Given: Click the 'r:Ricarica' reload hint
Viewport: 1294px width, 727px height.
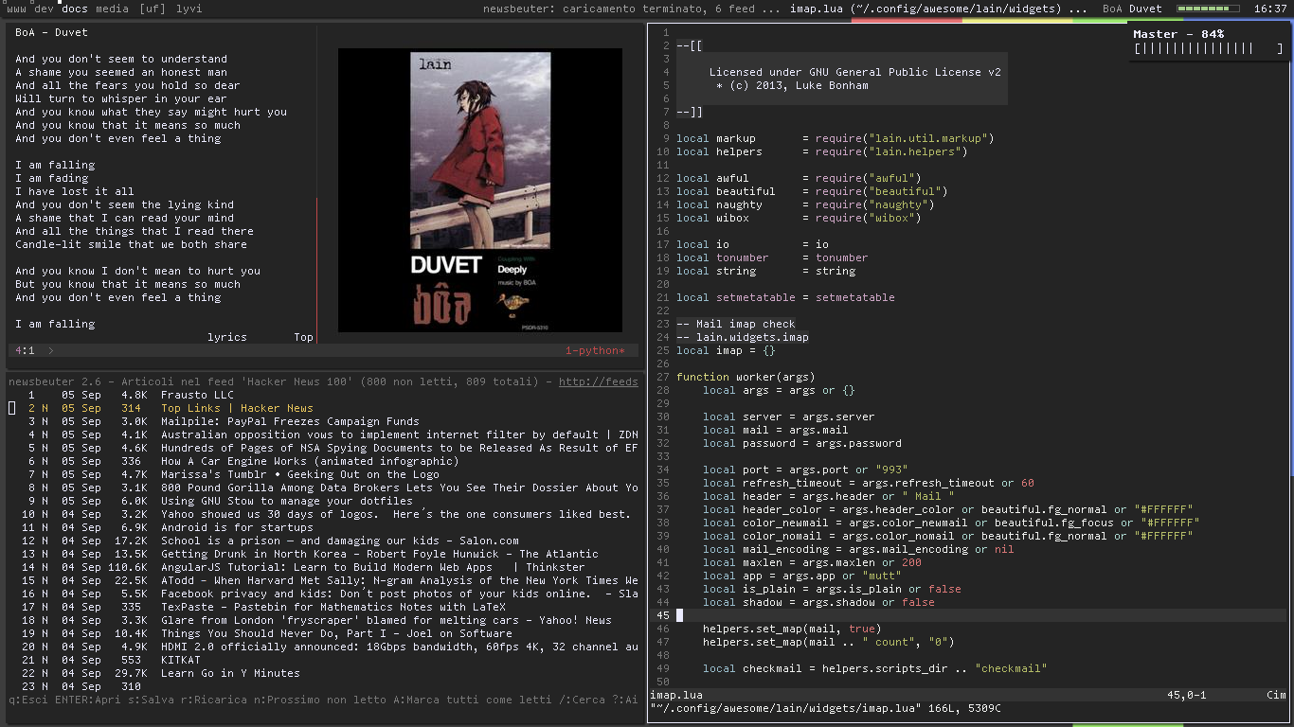Looking at the screenshot, I should pos(215,700).
